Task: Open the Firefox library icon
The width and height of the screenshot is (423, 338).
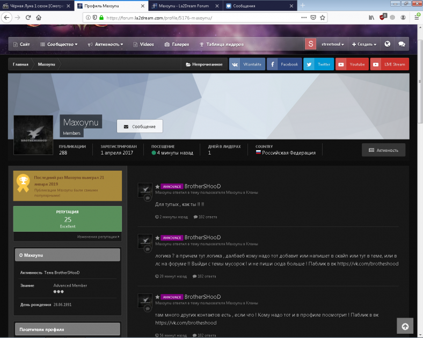Action: coord(370,17)
